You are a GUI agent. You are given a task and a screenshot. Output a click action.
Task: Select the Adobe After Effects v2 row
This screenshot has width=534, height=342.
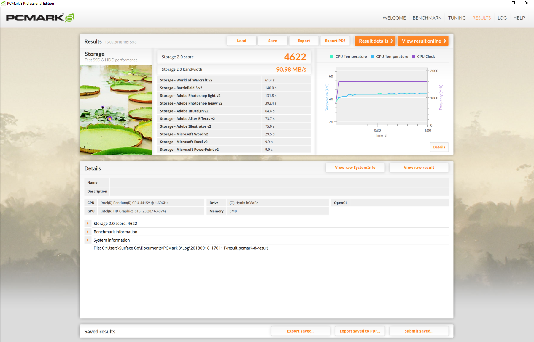click(x=234, y=118)
